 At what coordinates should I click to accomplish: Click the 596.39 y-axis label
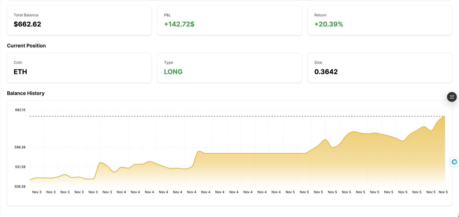20,147
